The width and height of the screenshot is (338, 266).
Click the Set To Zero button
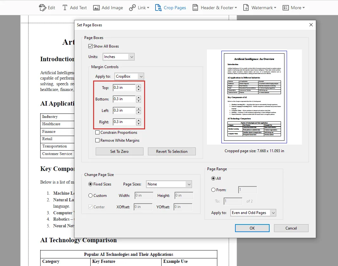click(x=119, y=152)
